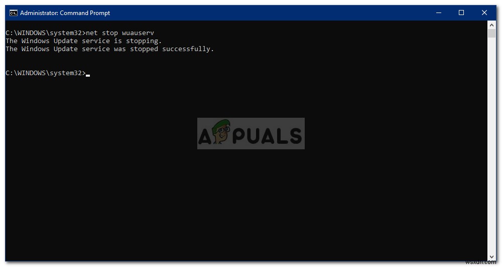The width and height of the screenshot is (502, 267).
Task: Maximize the Command Prompt window
Action: [x=461, y=13]
